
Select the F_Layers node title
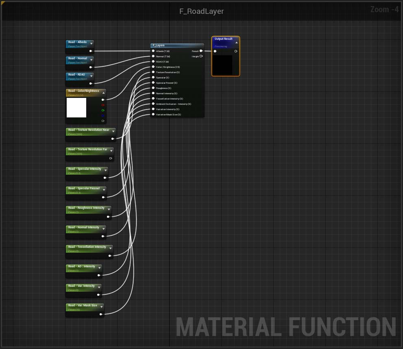click(x=159, y=45)
